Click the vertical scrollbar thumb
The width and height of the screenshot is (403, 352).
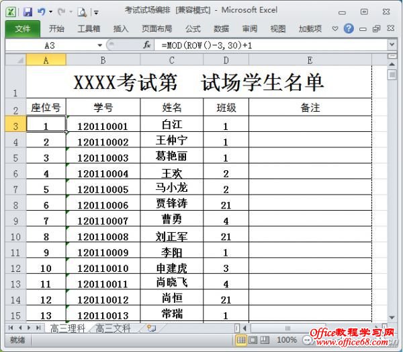[x=392, y=75]
